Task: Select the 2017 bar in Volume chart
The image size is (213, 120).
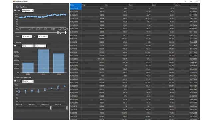Action: tap(43, 61)
